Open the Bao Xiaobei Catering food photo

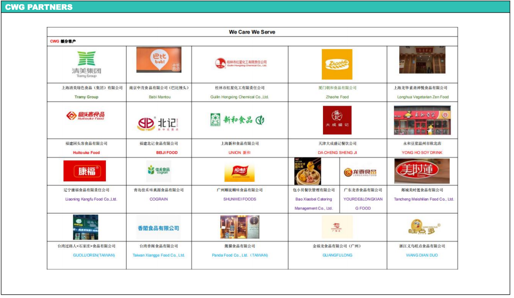coord(307,172)
